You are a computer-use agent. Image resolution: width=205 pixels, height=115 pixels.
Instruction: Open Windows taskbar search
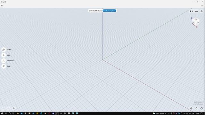[6, 113]
